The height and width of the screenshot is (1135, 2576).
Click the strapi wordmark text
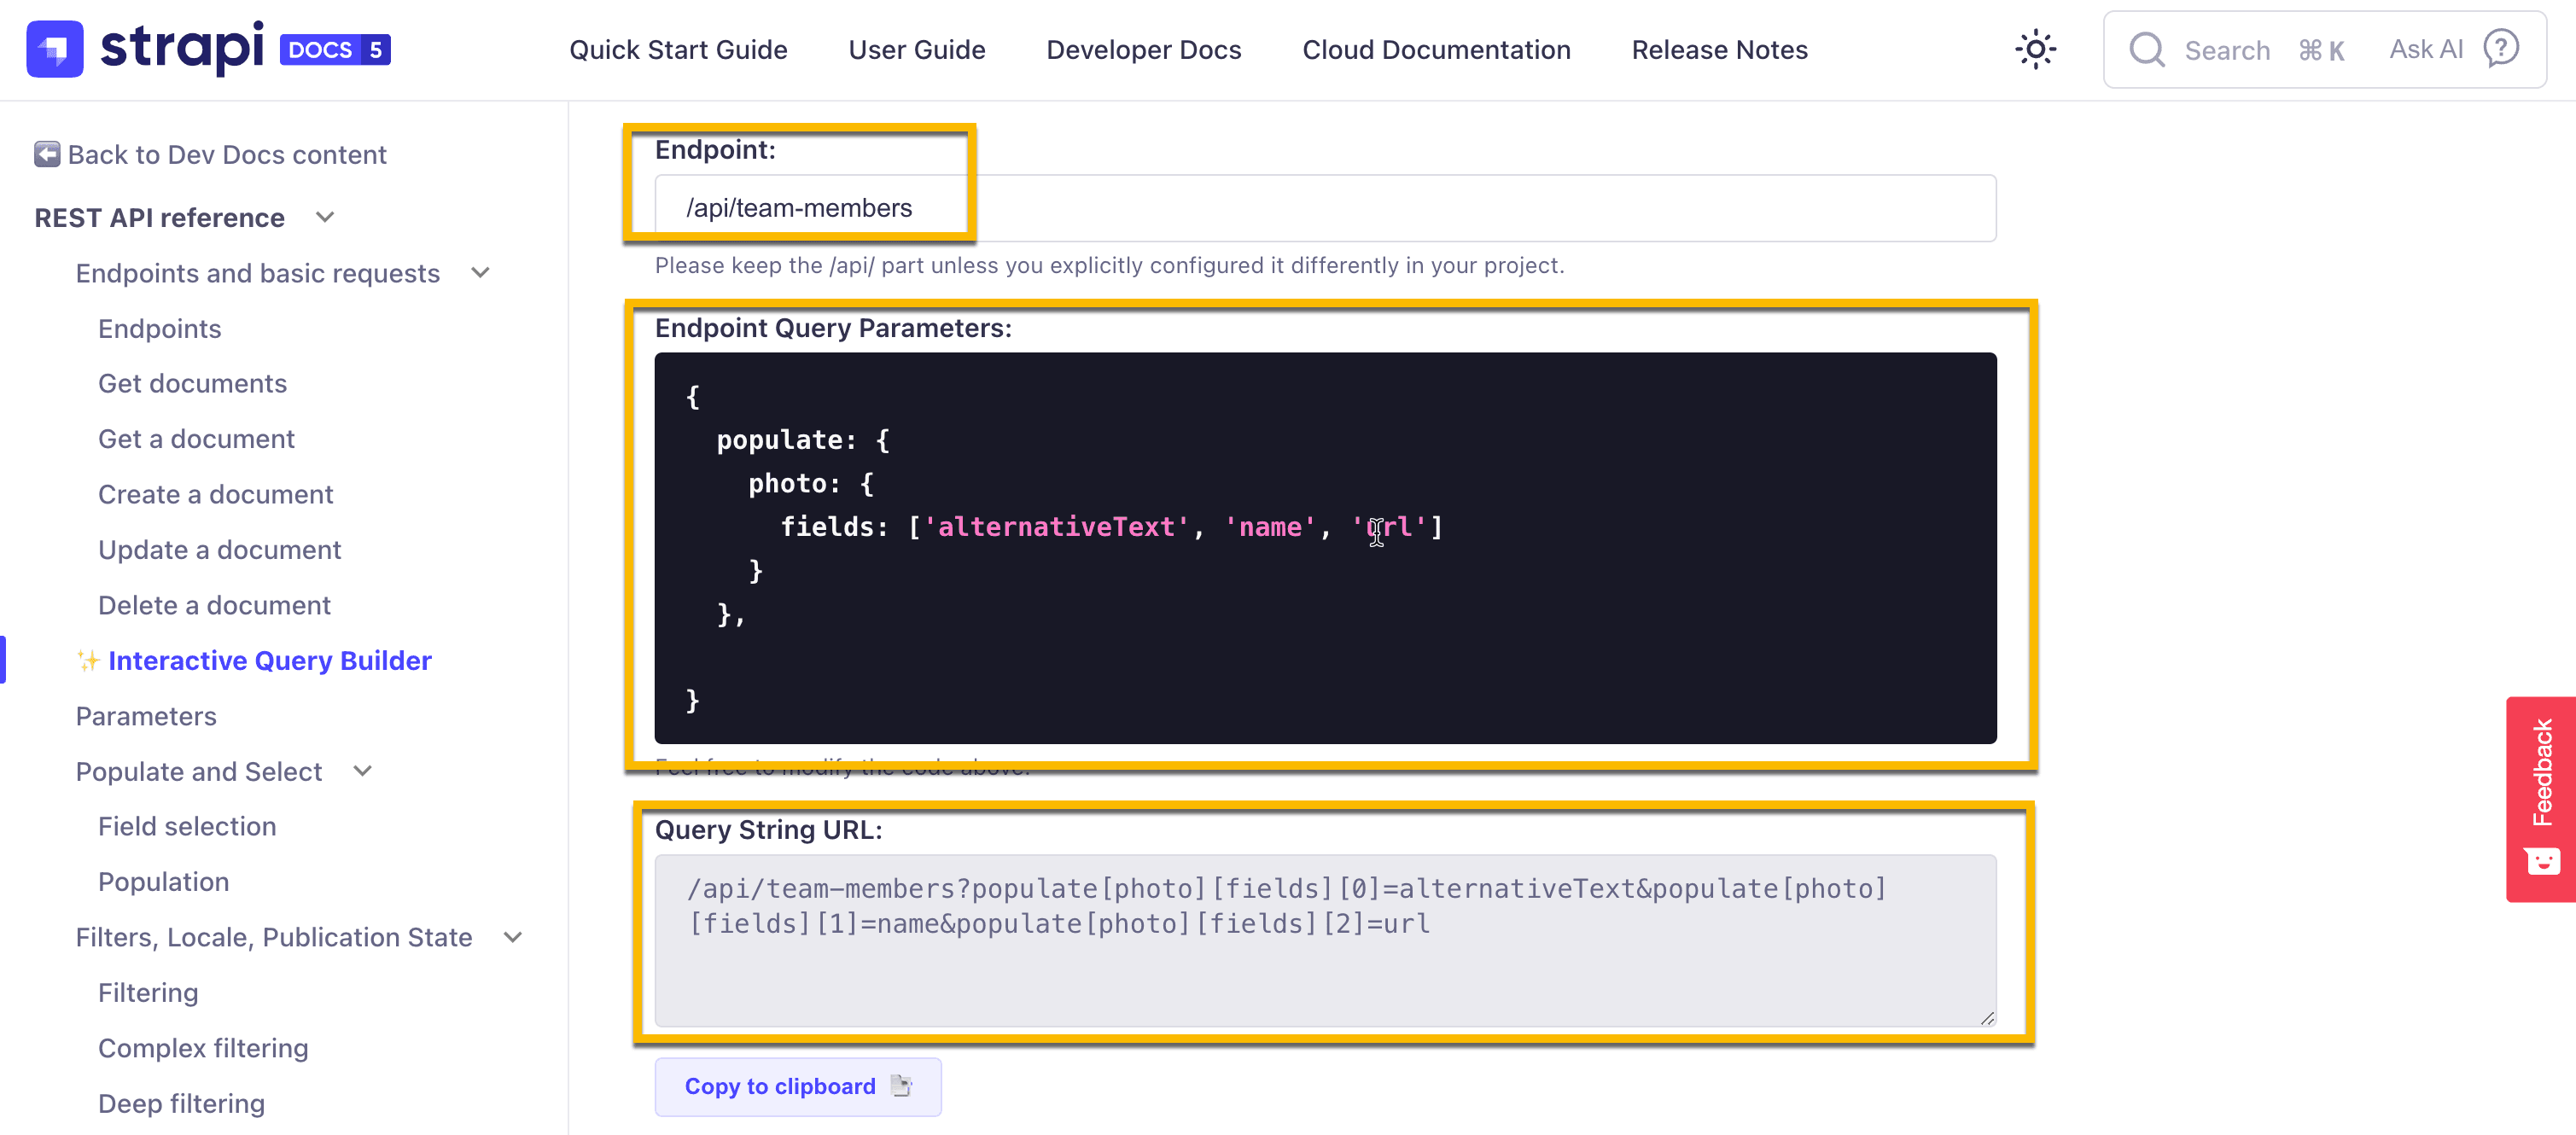[x=182, y=48]
